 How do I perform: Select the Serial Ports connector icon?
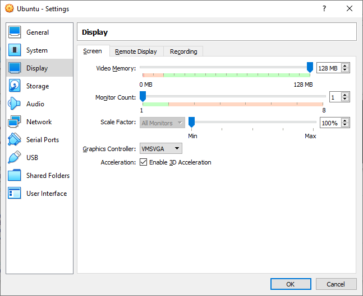15,139
